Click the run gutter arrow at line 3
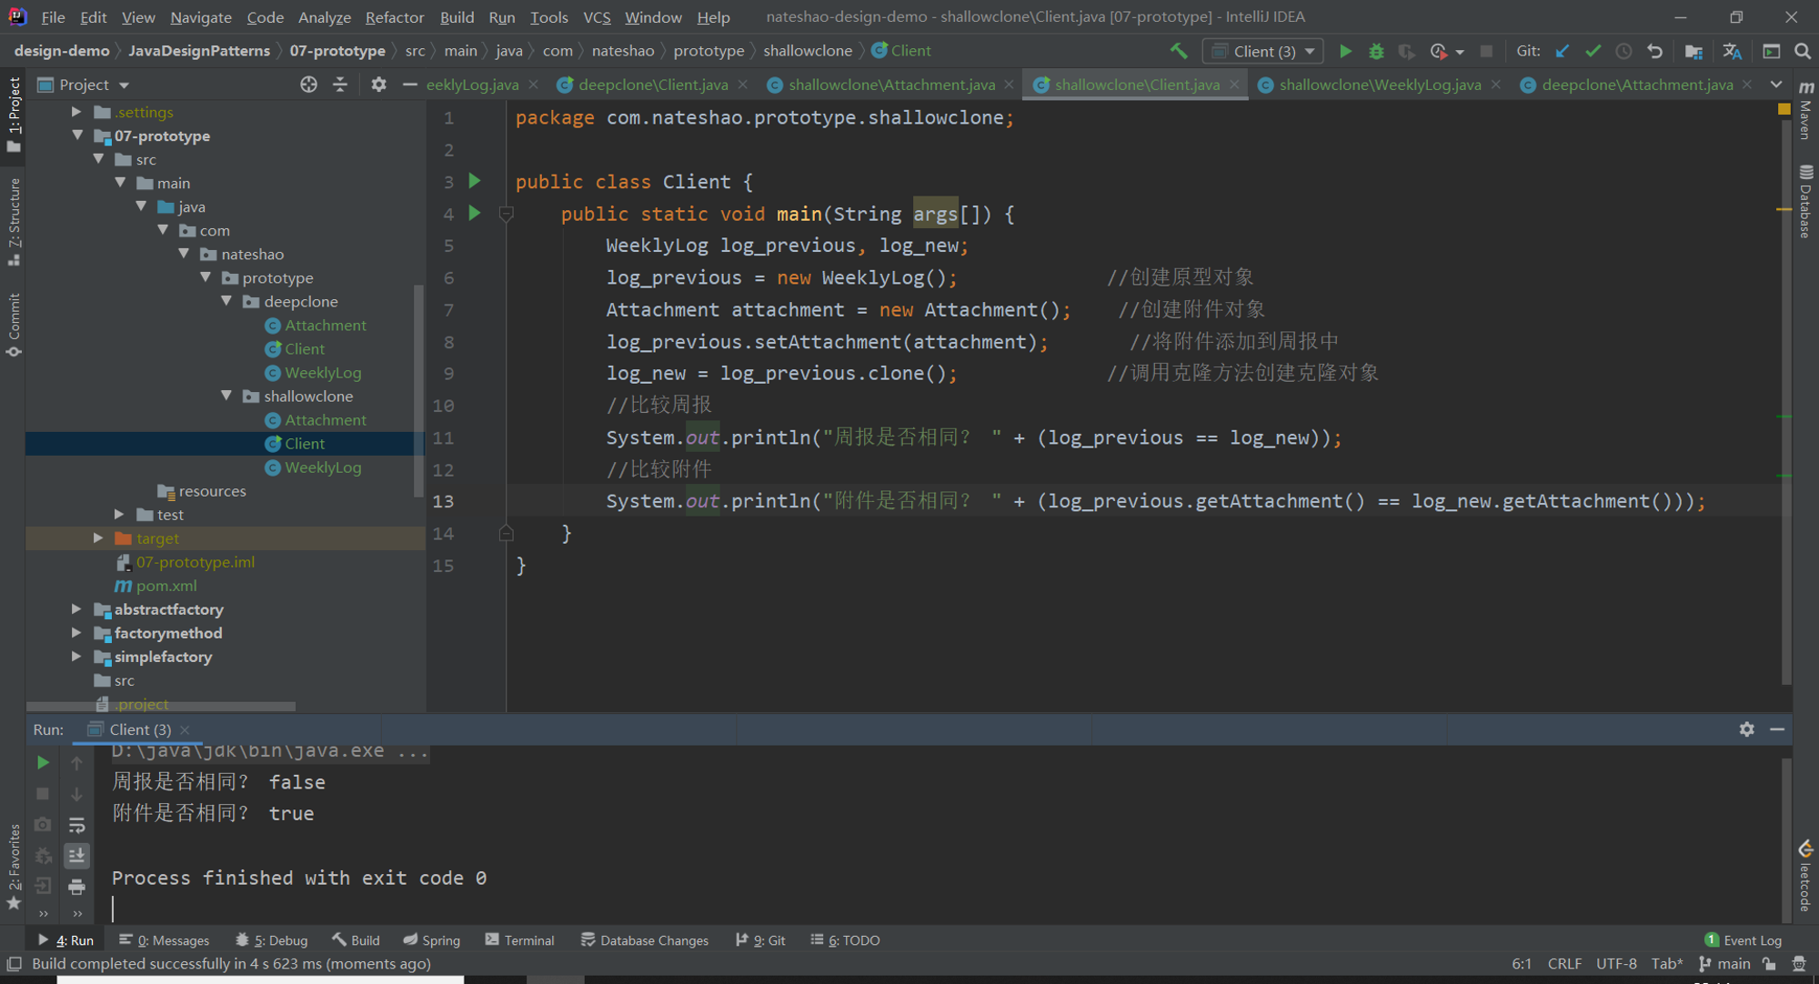 point(475,181)
